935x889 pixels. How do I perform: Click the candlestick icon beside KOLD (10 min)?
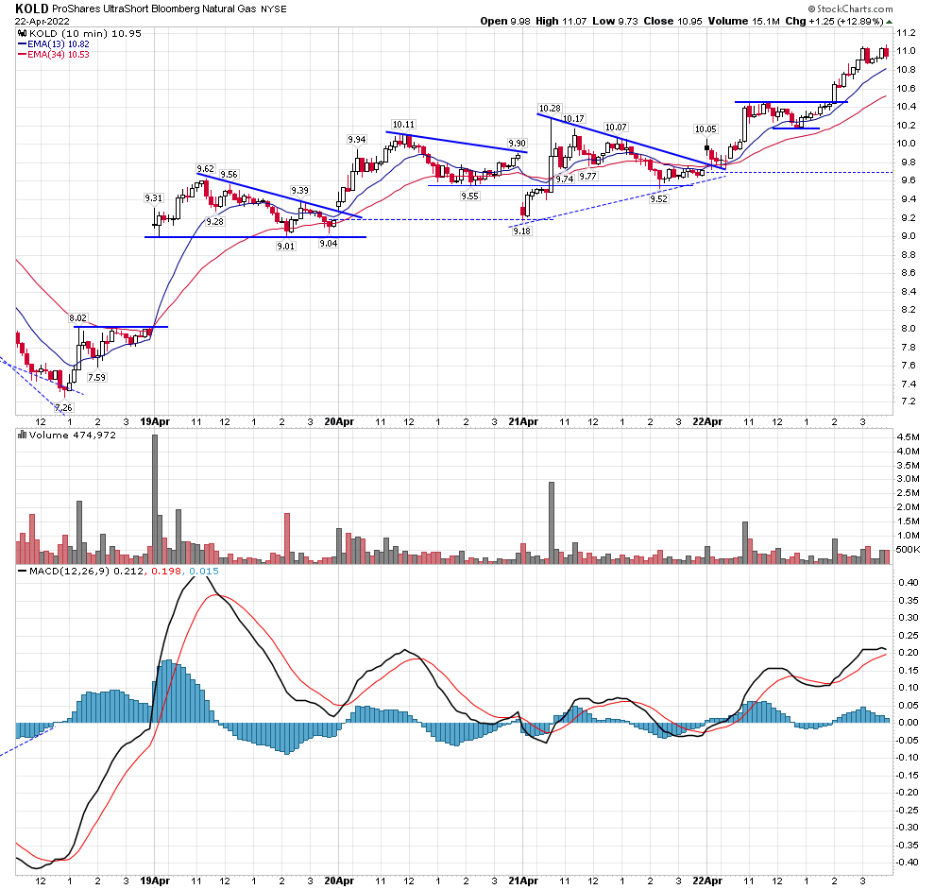22,34
